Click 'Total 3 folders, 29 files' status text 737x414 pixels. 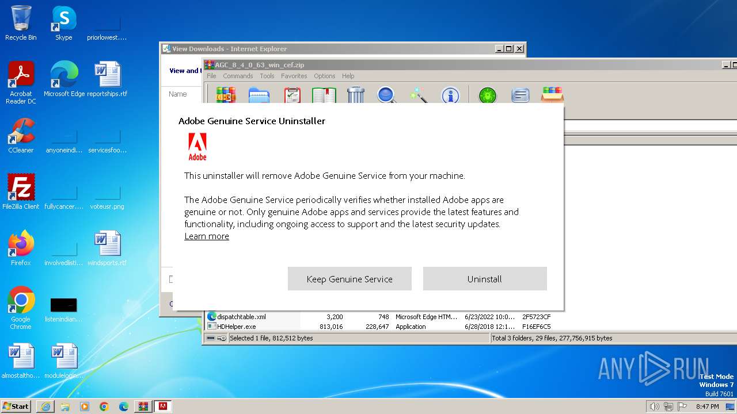click(552, 338)
